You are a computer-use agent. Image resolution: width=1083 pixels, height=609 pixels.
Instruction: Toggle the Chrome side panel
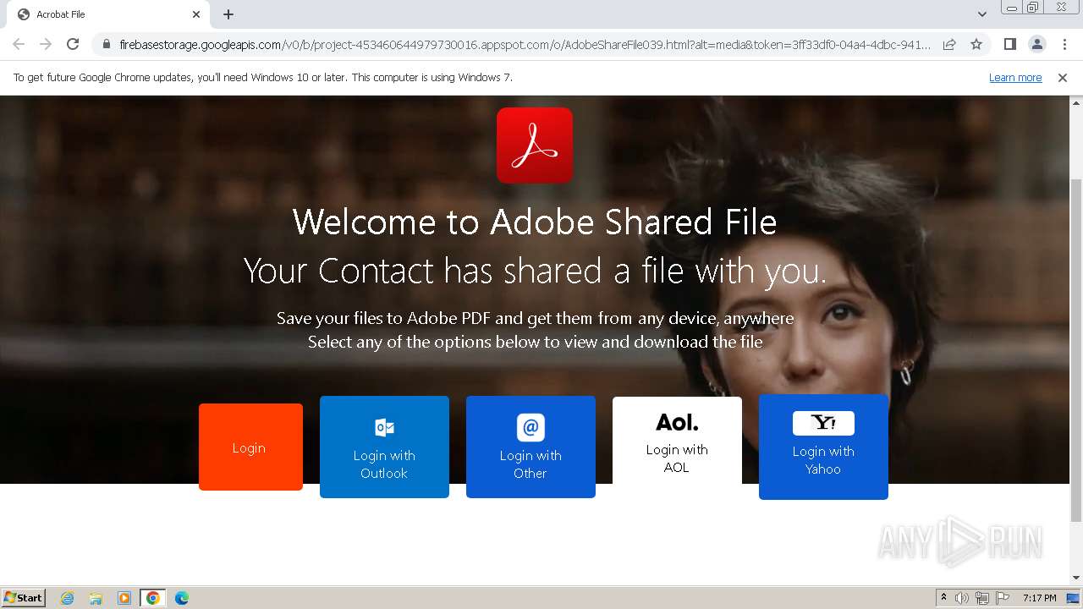(x=1009, y=44)
